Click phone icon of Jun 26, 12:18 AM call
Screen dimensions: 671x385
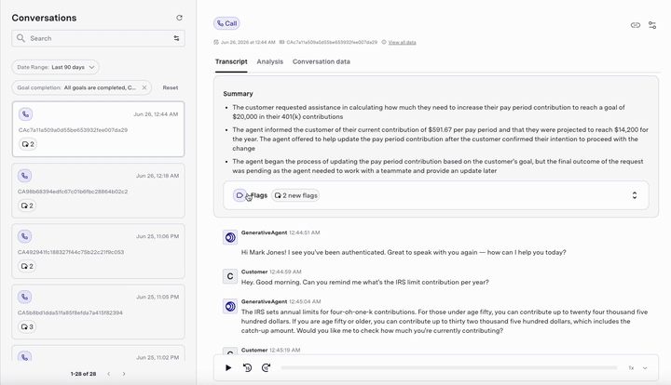coord(25,176)
